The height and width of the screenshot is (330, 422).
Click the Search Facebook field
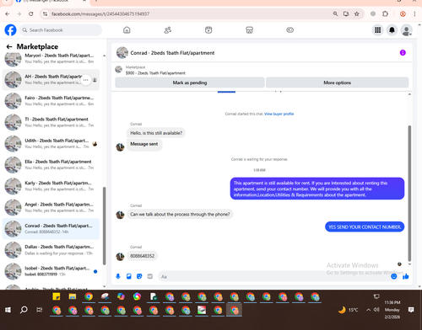click(61, 30)
